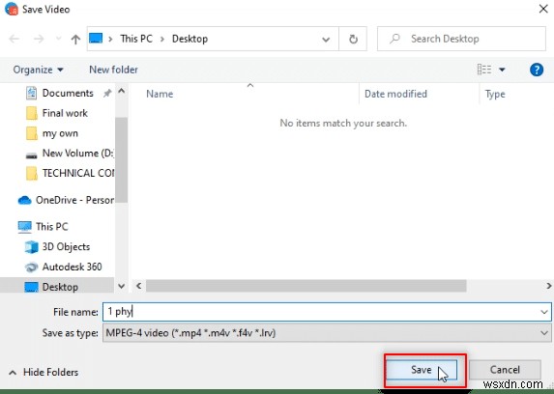
Task: Click the computer icon in address bar
Action: 96,38
